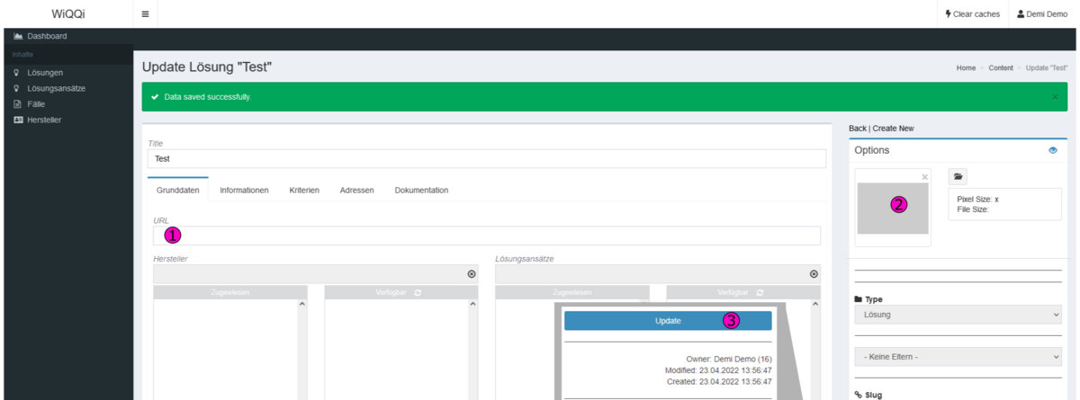Image resolution: width=1080 pixels, height=400 pixels.
Task: Open Lösungsansätze in the sidebar
Action: coord(58,88)
